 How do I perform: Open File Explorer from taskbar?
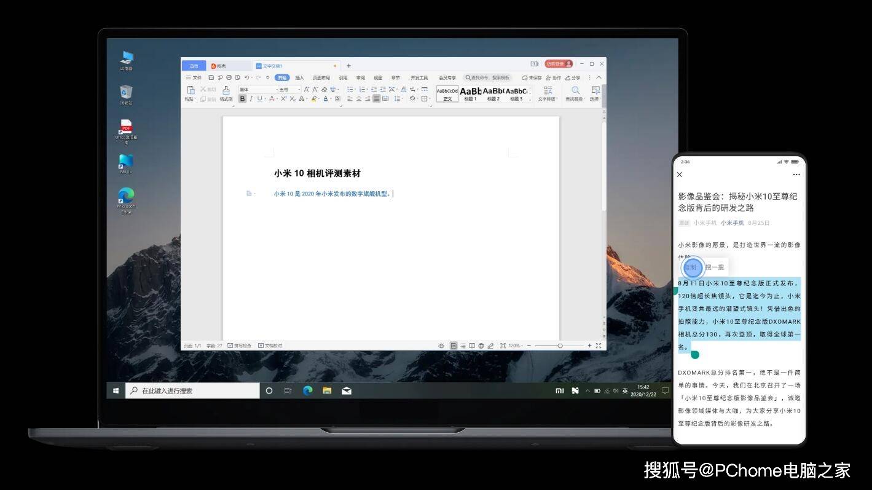pyautogui.click(x=327, y=390)
